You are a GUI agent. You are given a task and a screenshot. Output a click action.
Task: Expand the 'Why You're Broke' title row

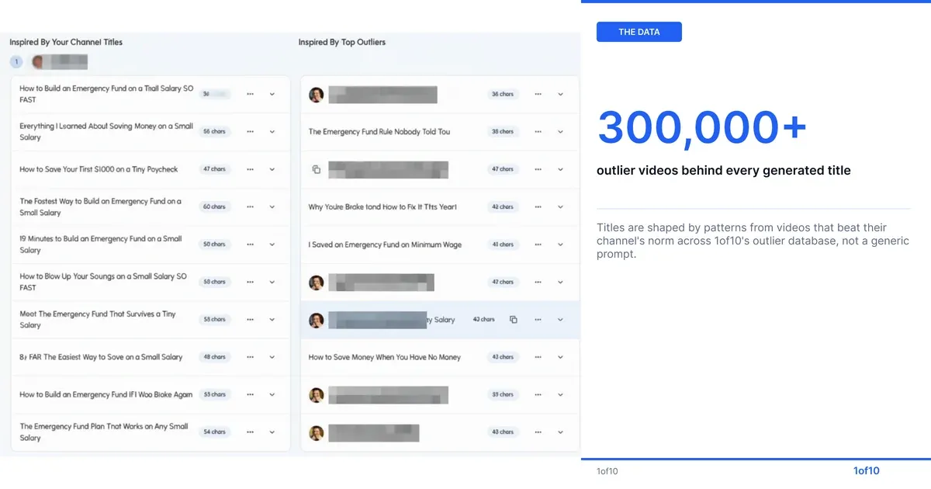click(560, 207)
